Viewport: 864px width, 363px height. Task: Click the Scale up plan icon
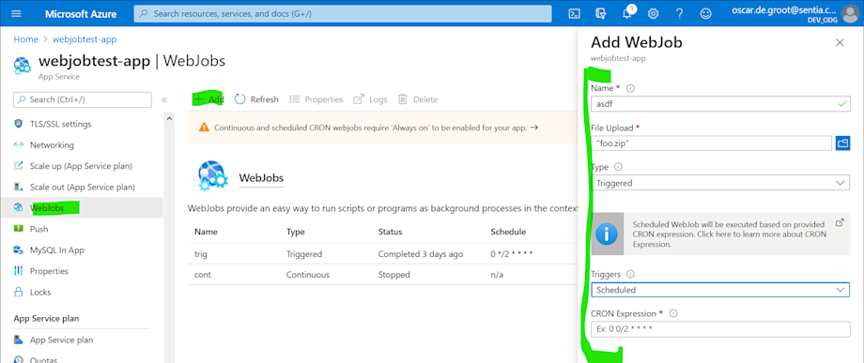tap(19, 166)
